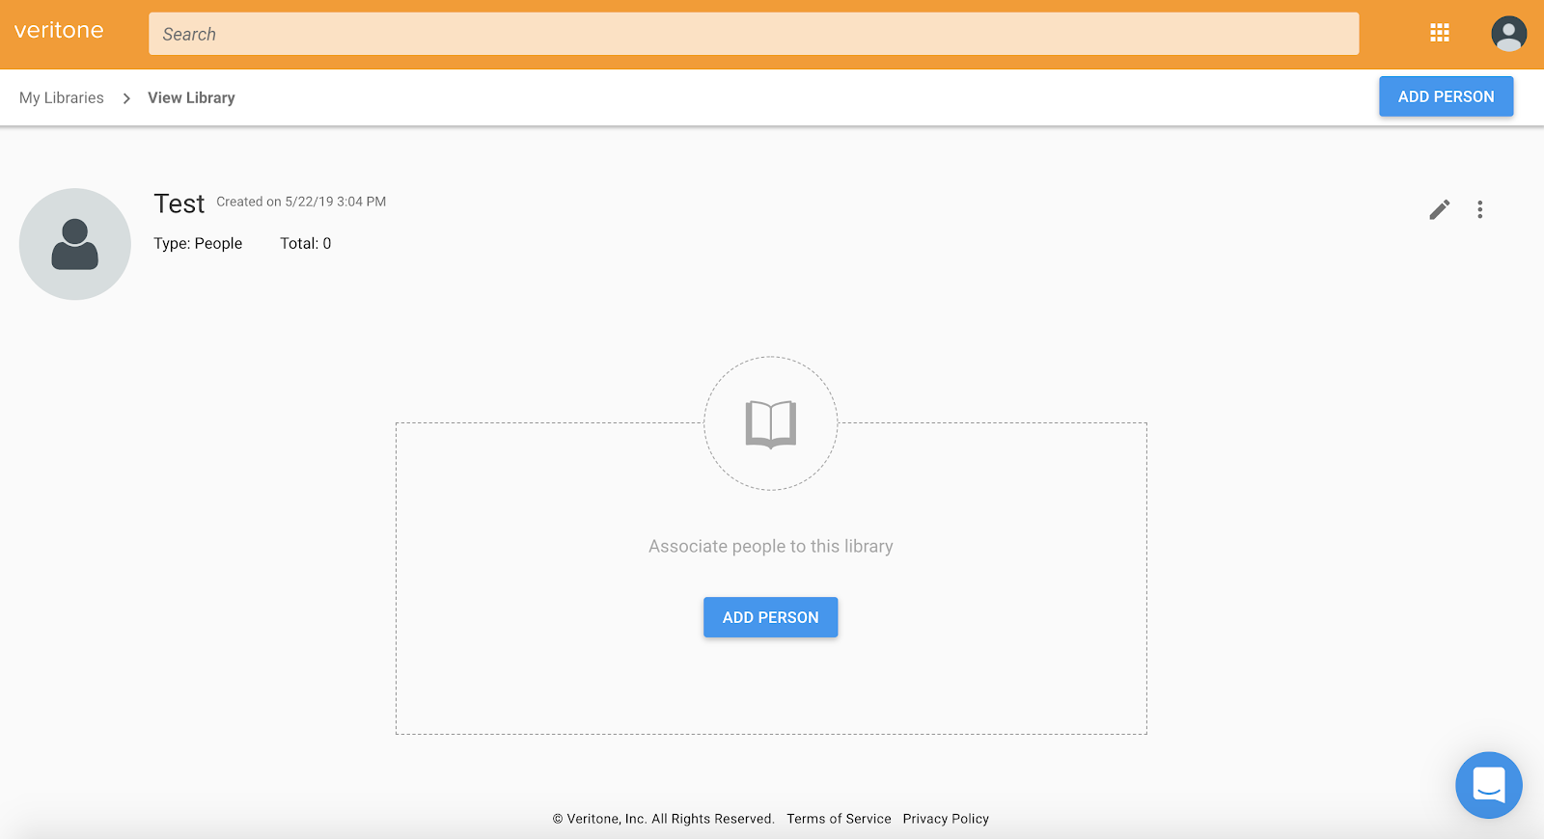Click the Test library avatar image
This screenshot has height=839, width=1544.
(x=75, y=244)
